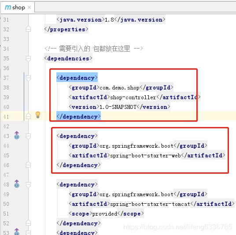Collapse the dependencies block at line 35

[x=28, y=59]
